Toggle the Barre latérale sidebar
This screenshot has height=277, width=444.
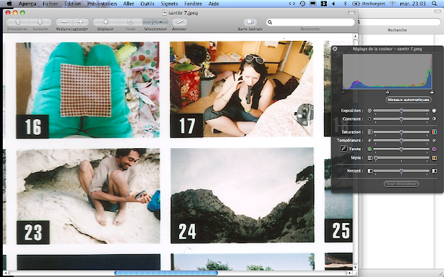click(250, 21)
